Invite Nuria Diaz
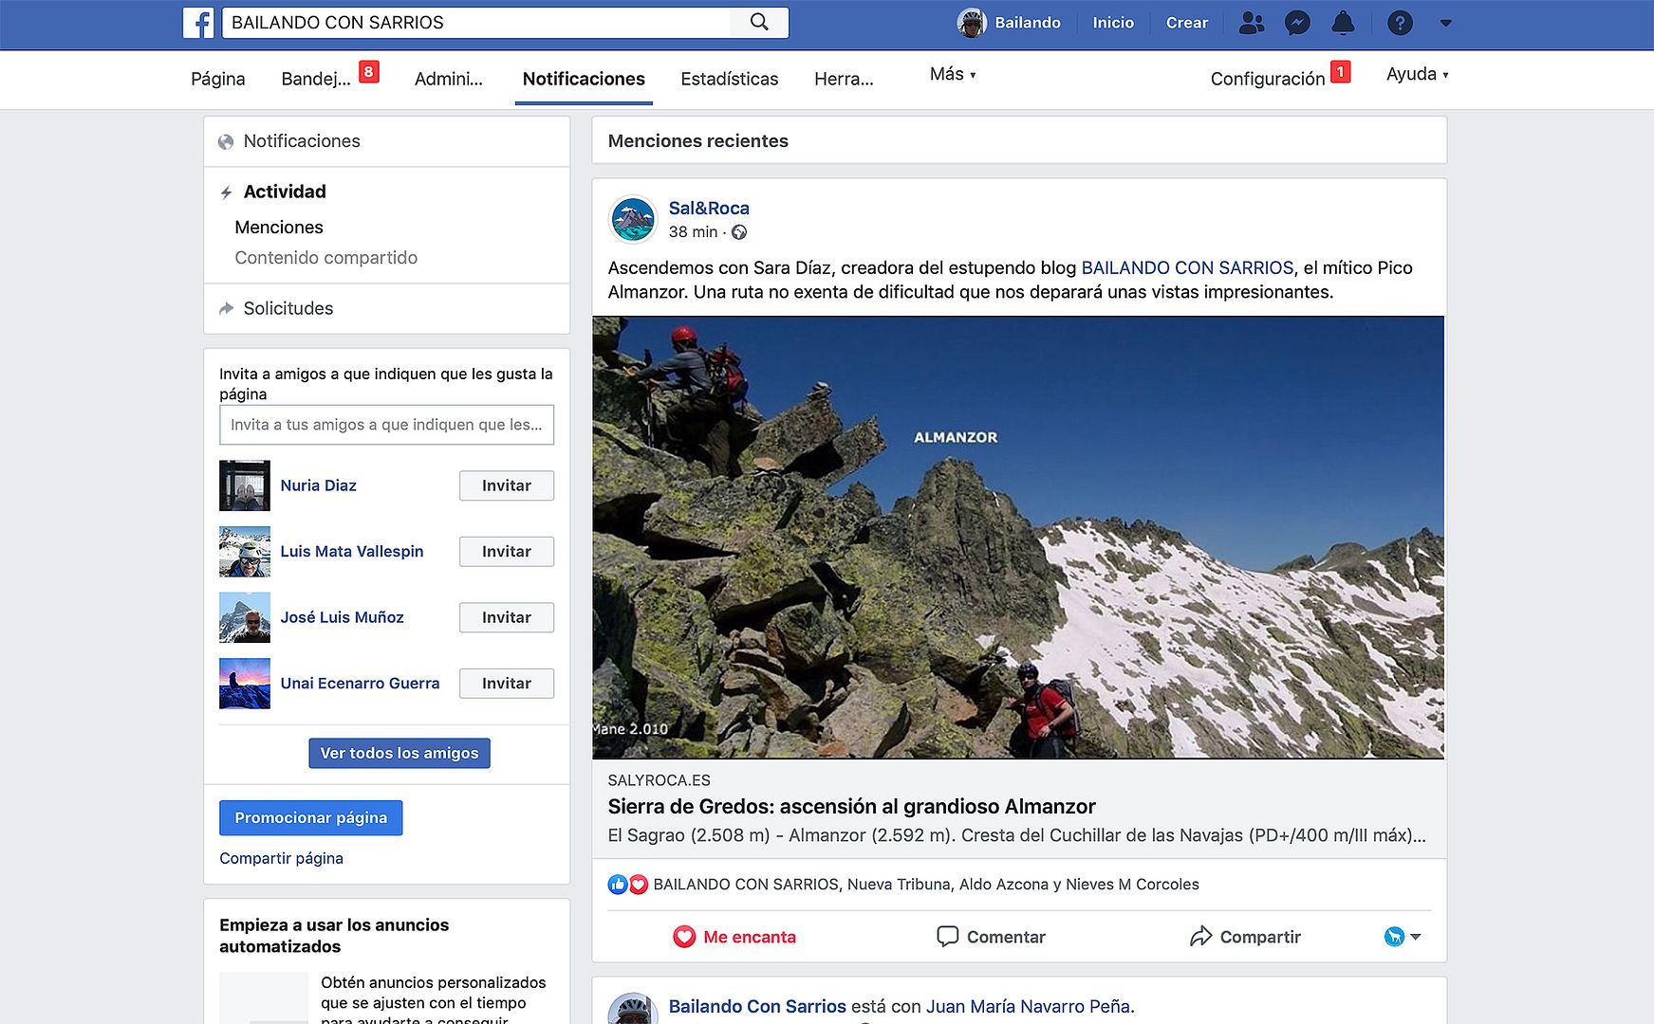Screen dimensions: 1654x1024 tap(507, 485)
